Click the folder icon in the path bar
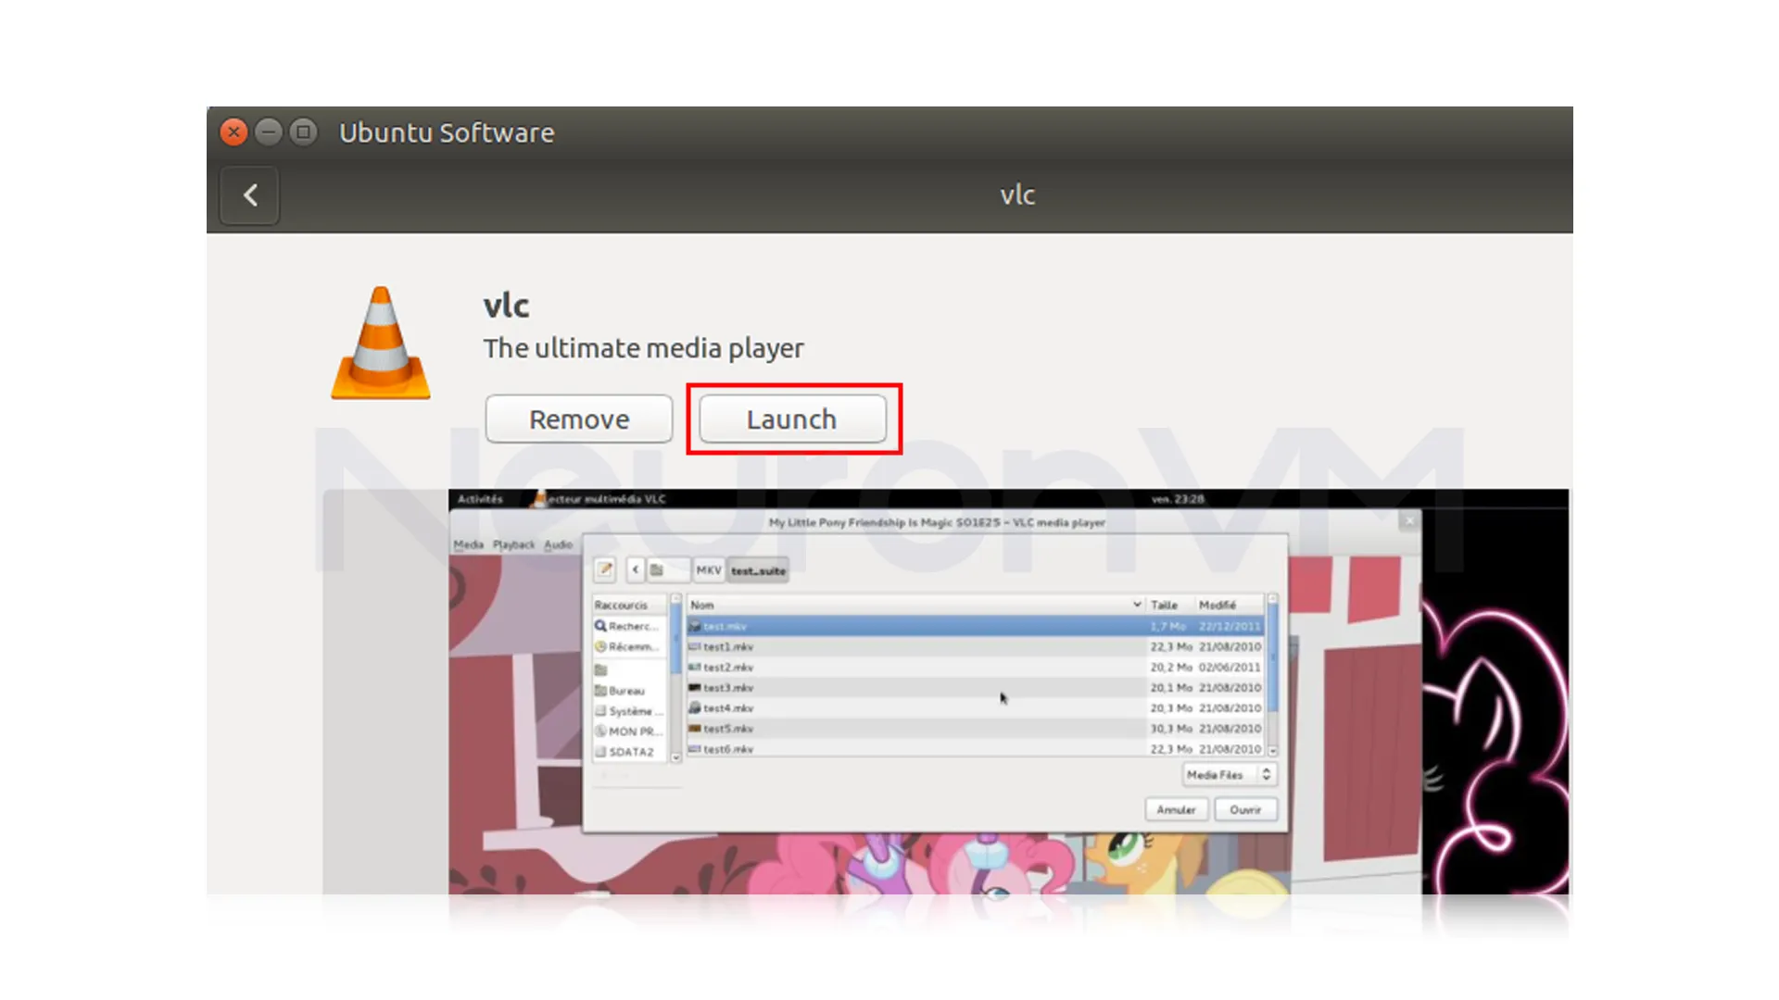Viewport: 1779px width, 1000px height. pos(657,569)
